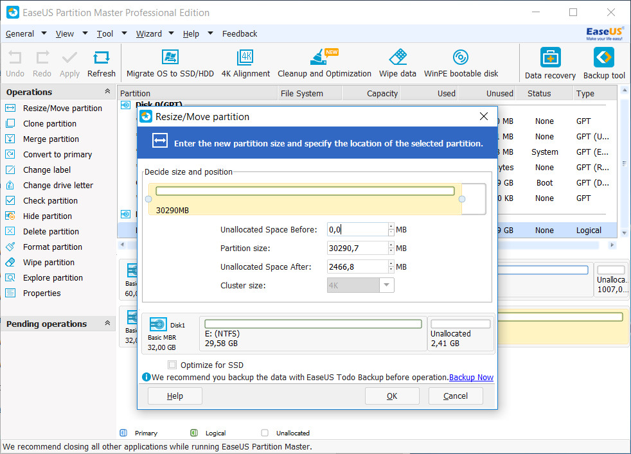Image resolution: width=631 pixels, height=454 pixels.
Task: Grab the right partition resize handle
Action: pos(462,199)
